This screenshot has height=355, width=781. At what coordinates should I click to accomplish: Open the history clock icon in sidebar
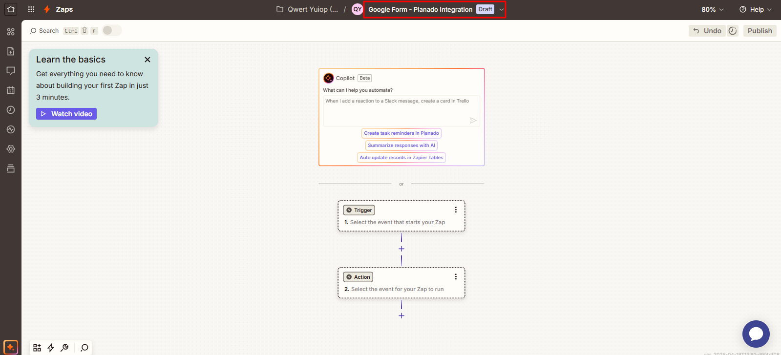click(x=11, y=110)
